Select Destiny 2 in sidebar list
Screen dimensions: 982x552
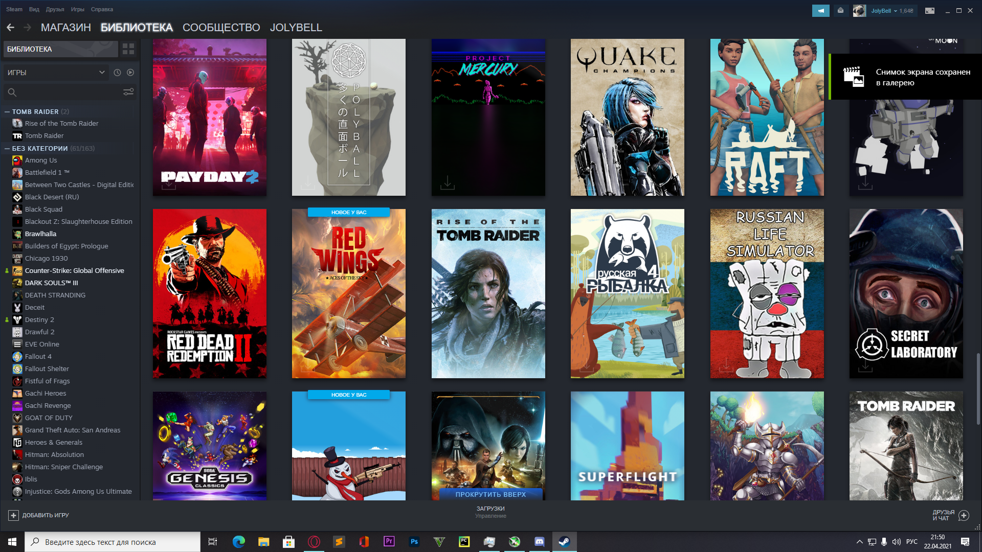(x=39, y=319)
